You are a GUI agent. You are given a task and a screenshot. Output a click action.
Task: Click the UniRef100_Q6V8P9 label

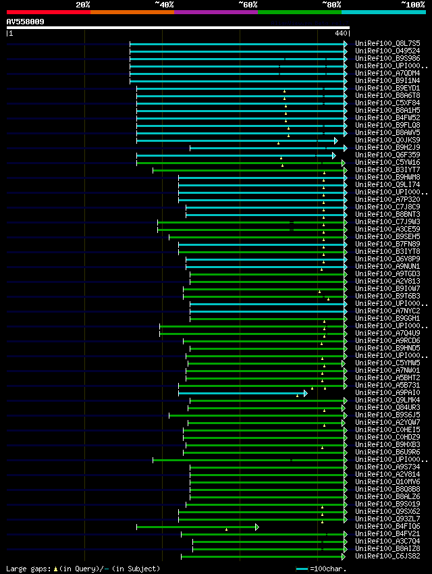click(387, 259)
